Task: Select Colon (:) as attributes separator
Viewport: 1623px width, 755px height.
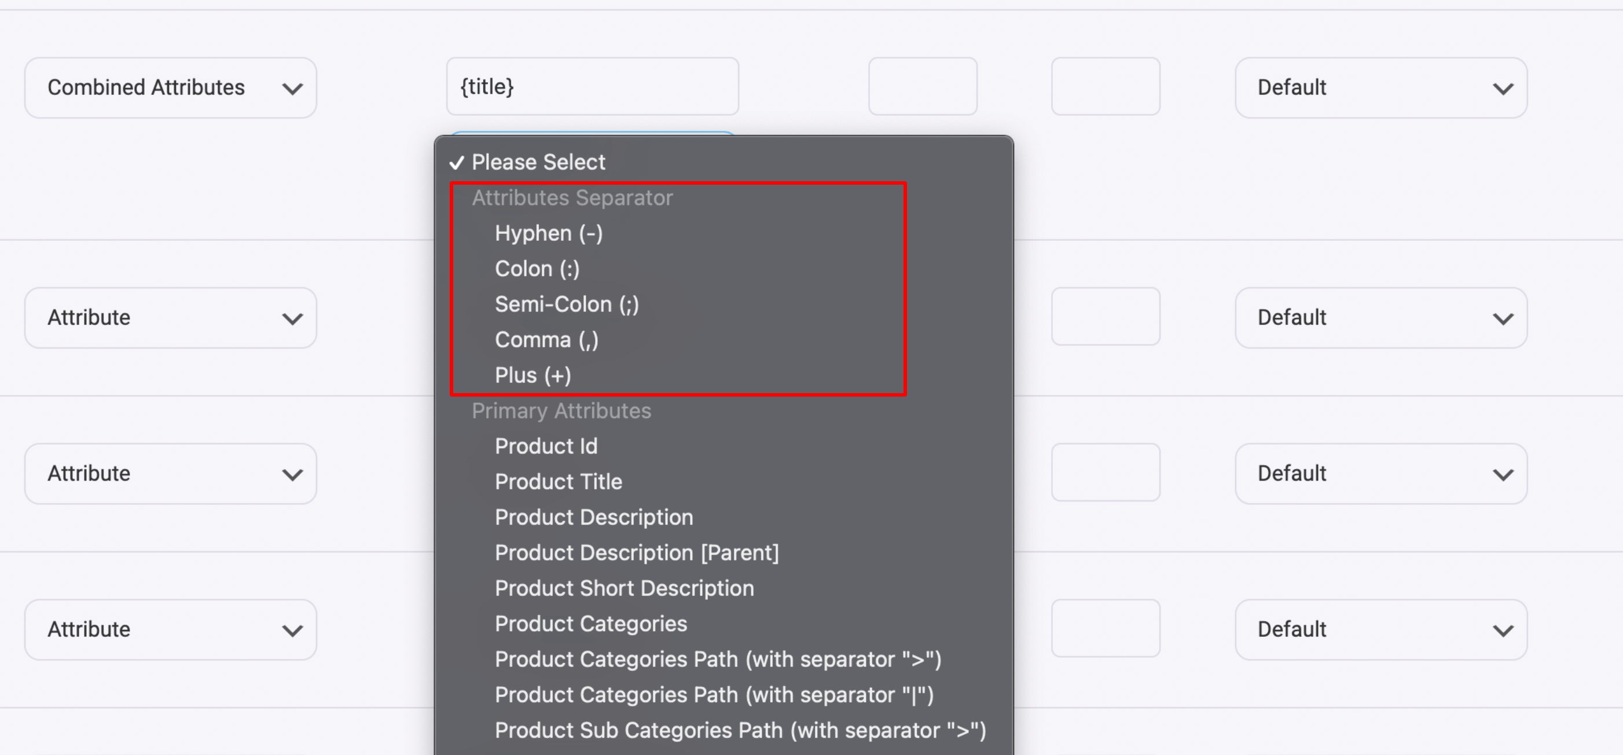Action: pos(537,268)
